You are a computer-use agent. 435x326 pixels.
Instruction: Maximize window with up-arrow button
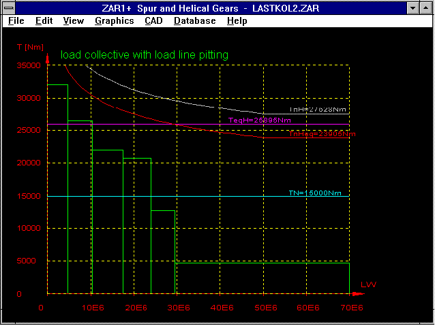pos(426,7)
